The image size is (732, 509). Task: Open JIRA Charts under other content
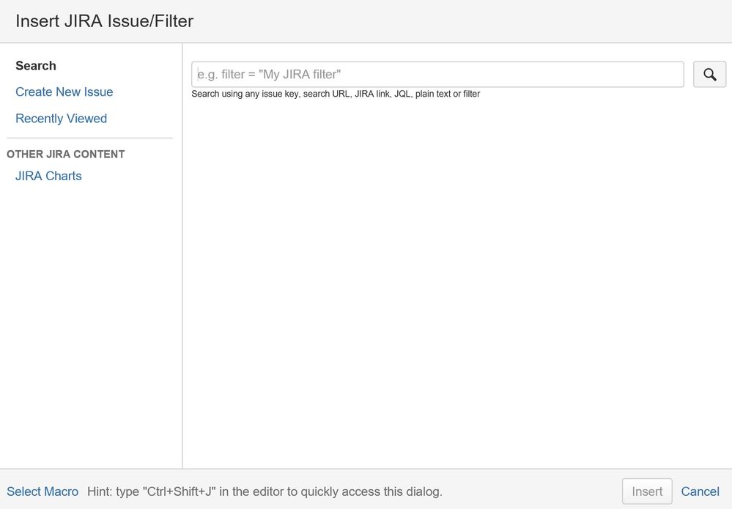tap(48, 176)
